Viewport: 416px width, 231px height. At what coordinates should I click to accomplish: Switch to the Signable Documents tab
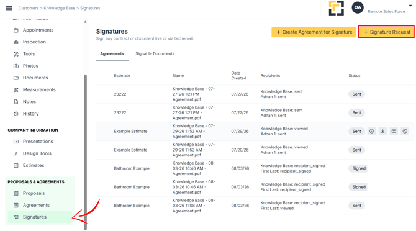point(155,54)
